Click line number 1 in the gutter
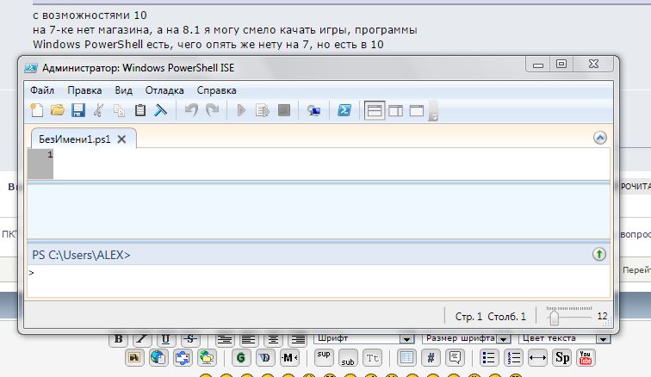The image size is (651, 377). coord(50,155)
